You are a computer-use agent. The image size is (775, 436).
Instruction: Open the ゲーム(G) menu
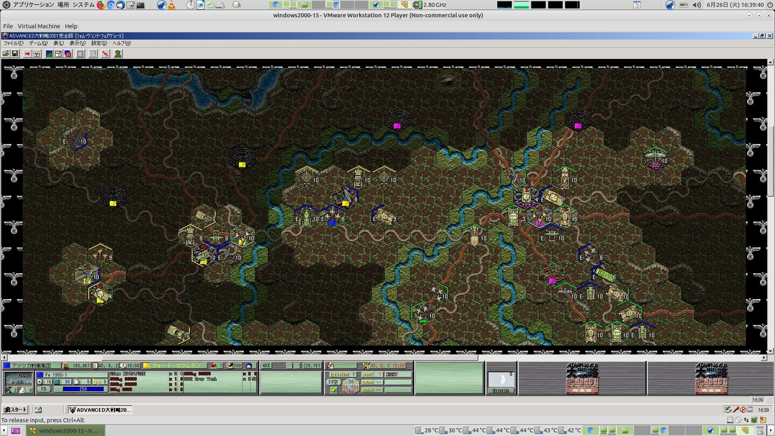pyautogui.click(x=38, y=43)
